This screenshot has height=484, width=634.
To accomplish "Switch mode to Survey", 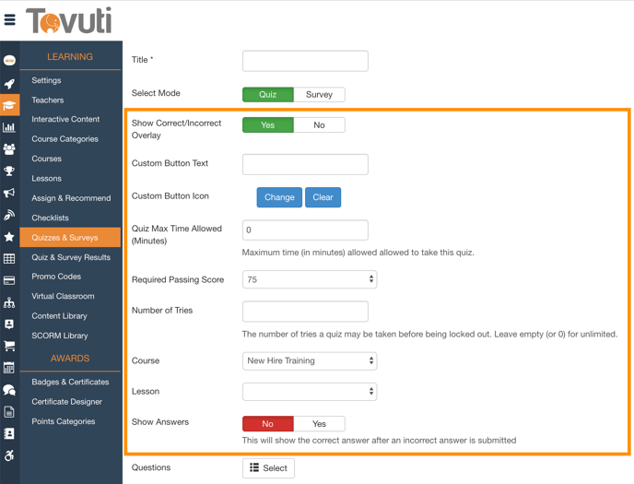I will click(319, 94).
